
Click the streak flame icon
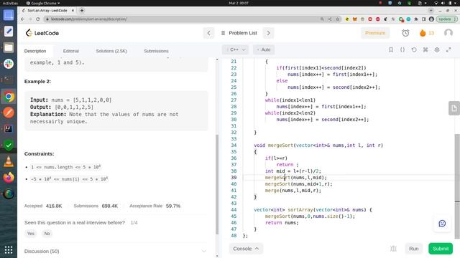pos(423,33)
